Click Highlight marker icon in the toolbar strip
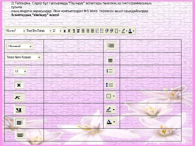This screenshot has width=195, height=146. coord(123,31)
